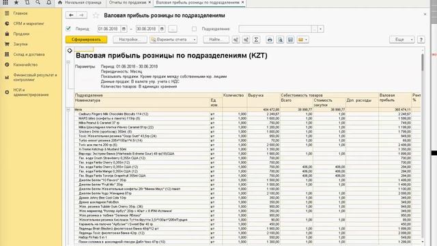Click the end date field 30.06.2018
437x246 pixels.
[x=147, y=29]
